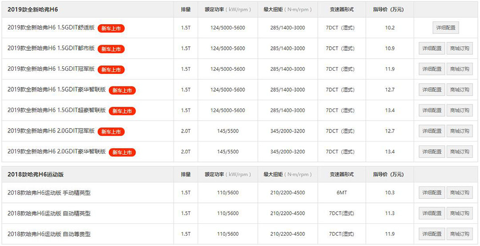Click 商城订购 for 1.5GDIT都市版

(x=459, y=48)
